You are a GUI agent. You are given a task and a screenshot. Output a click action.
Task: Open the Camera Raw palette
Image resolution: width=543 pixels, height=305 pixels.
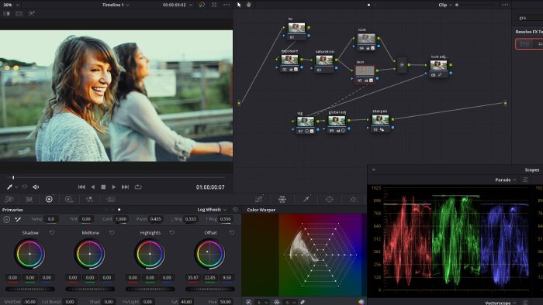(x=9, y=199)
